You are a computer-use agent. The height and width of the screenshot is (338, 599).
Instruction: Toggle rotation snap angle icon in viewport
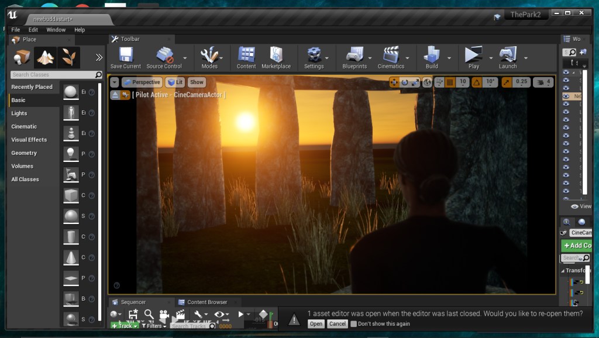pyautogui.click(x=477, y=82)
